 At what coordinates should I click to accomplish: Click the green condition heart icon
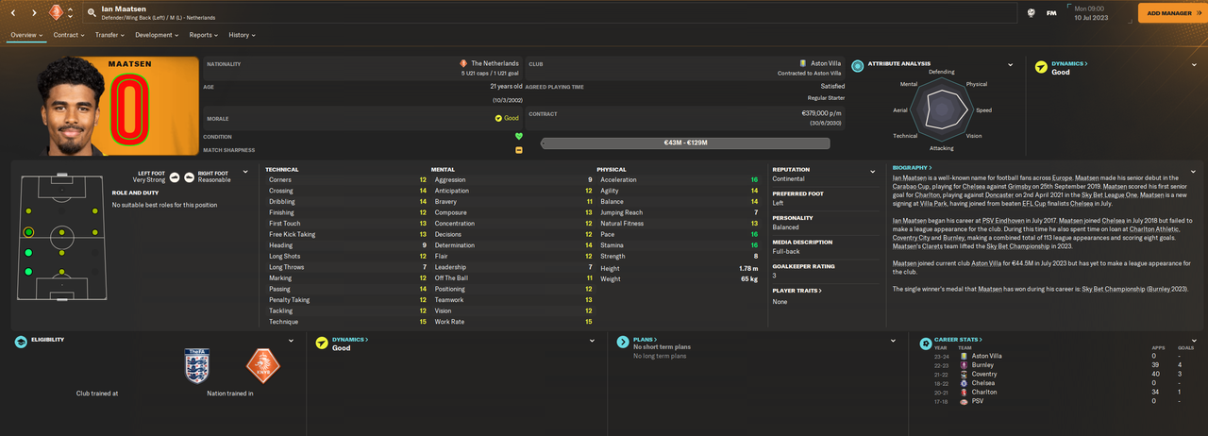[518, 136]
